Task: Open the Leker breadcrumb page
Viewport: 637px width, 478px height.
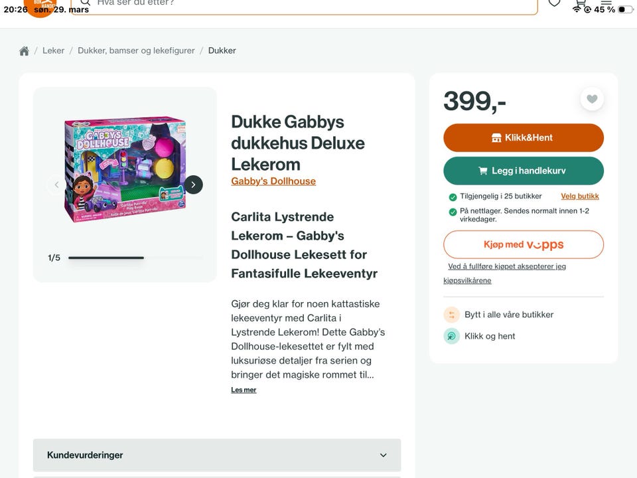Action: pyautogui.click(x=53, y=50)
